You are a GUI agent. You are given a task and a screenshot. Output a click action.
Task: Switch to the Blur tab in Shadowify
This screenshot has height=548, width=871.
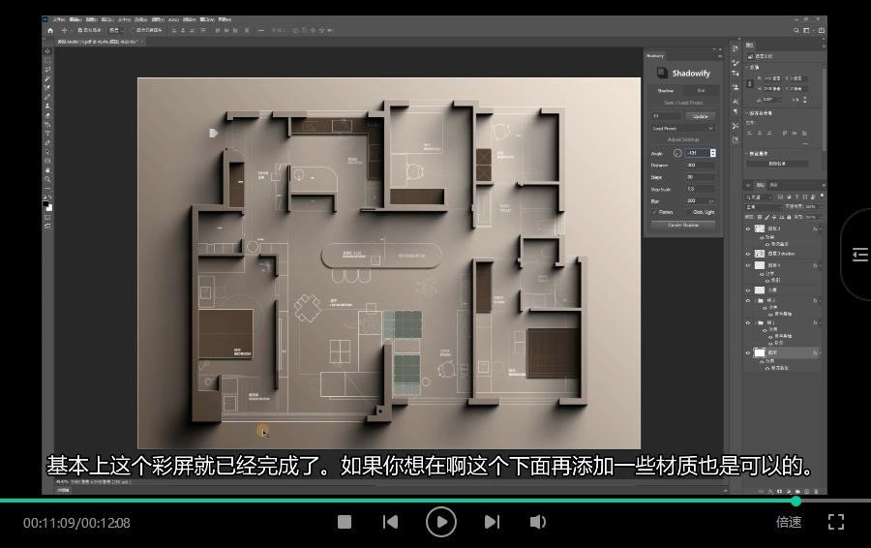click(x=701, y=91)
